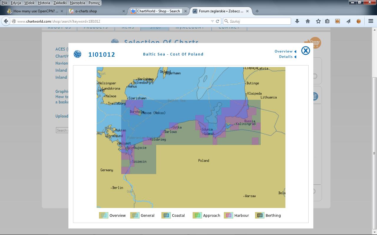
Task: Open the URL history dropdown arrow
Action: click(x=212, y=21)
